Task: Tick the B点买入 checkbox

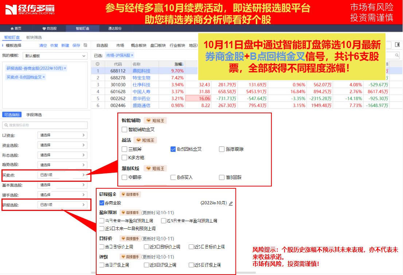Action: (x=173, y=177)
